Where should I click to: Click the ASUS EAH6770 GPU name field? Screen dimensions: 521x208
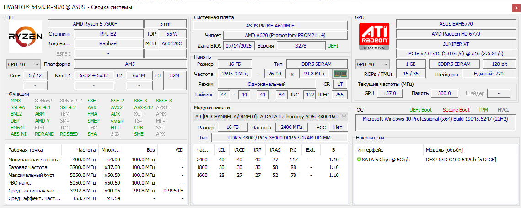tap(456, 24)
